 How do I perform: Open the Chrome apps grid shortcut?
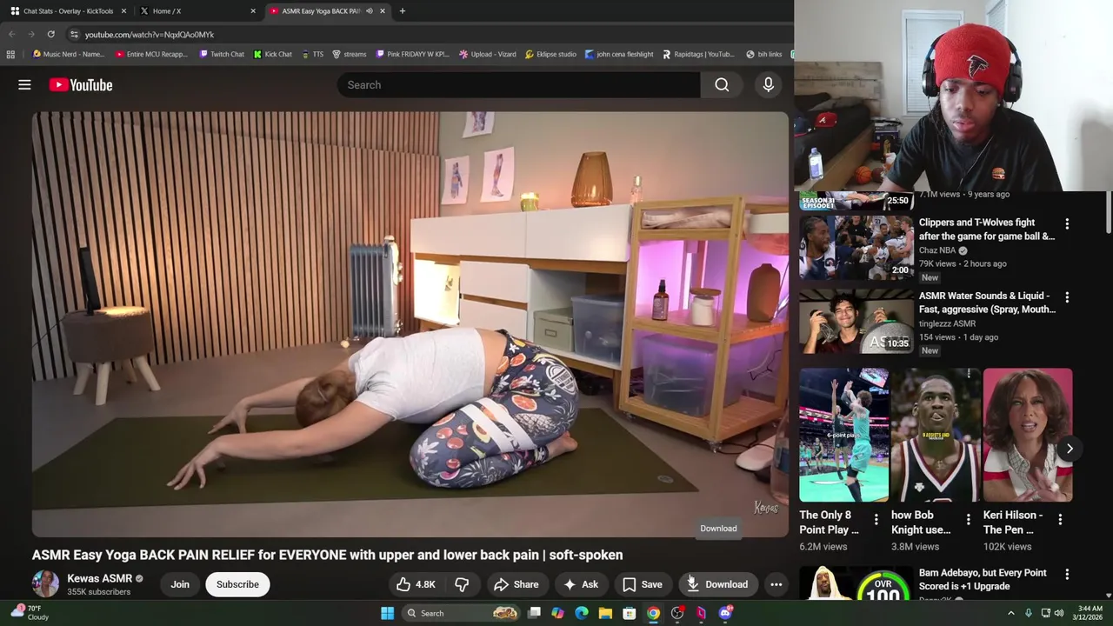pos(10,54)
